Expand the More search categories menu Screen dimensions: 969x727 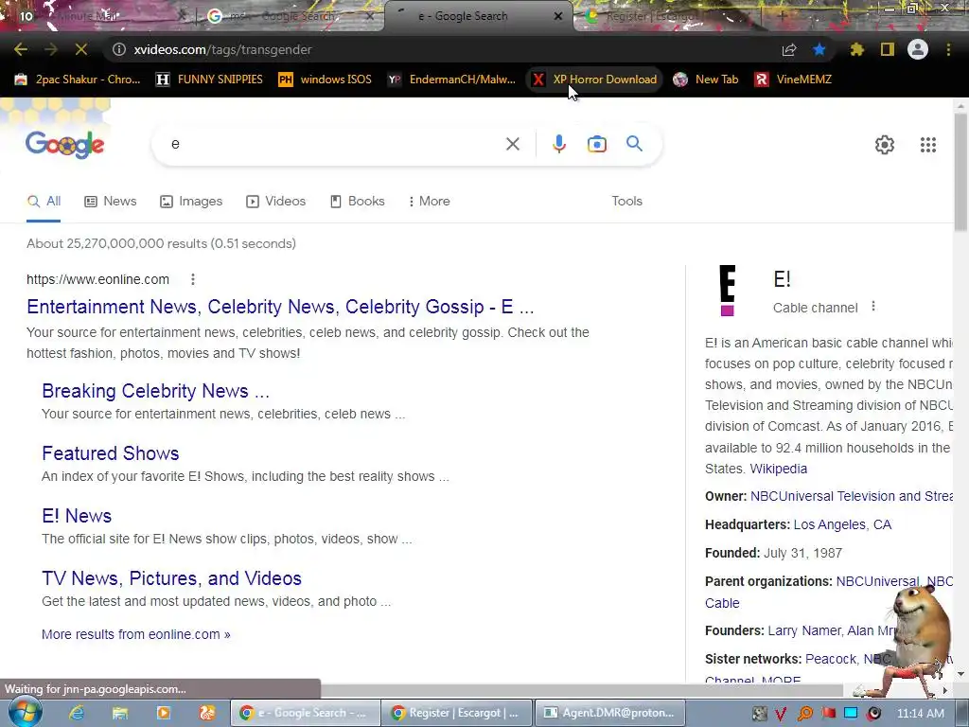[x=429, y=201]
